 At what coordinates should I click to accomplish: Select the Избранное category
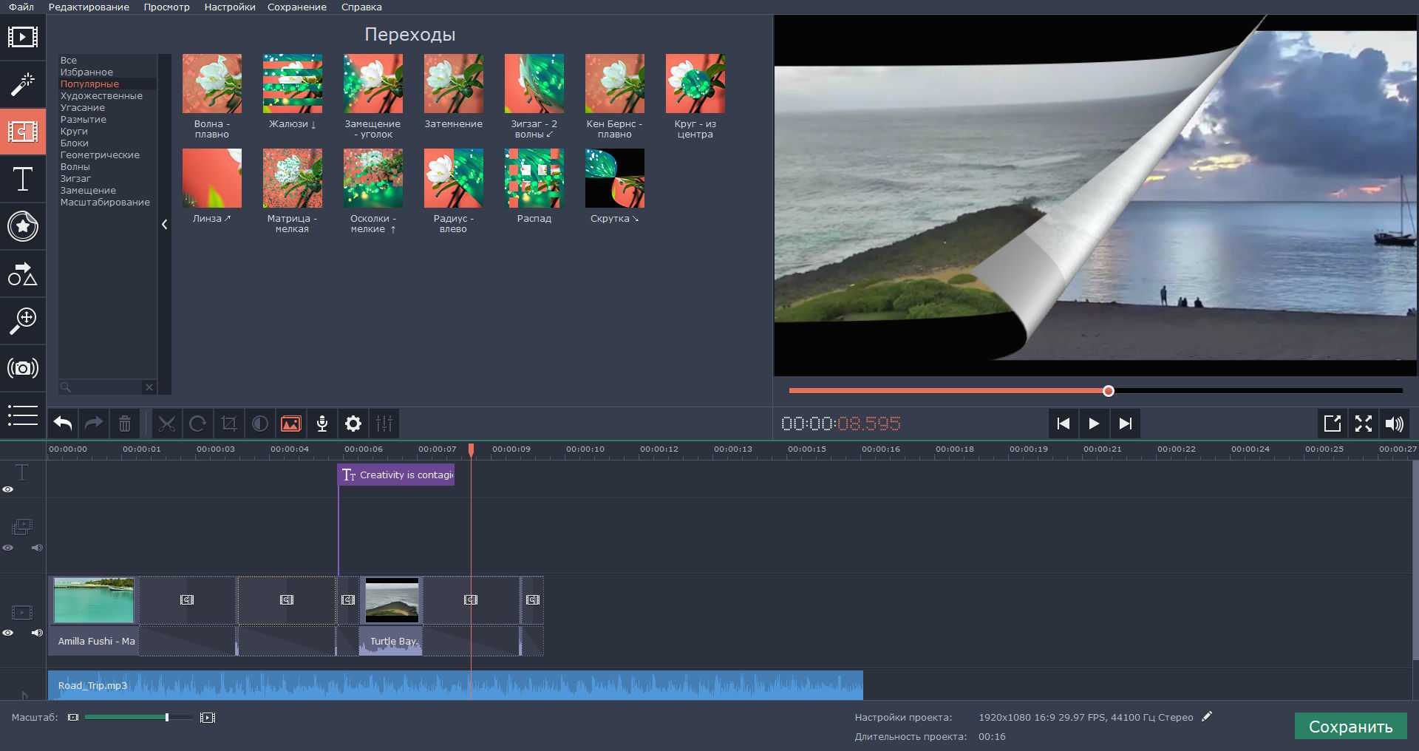point(86,72)
